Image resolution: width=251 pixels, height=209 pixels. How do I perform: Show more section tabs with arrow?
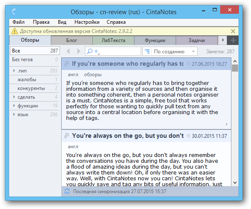click(223, 40)
